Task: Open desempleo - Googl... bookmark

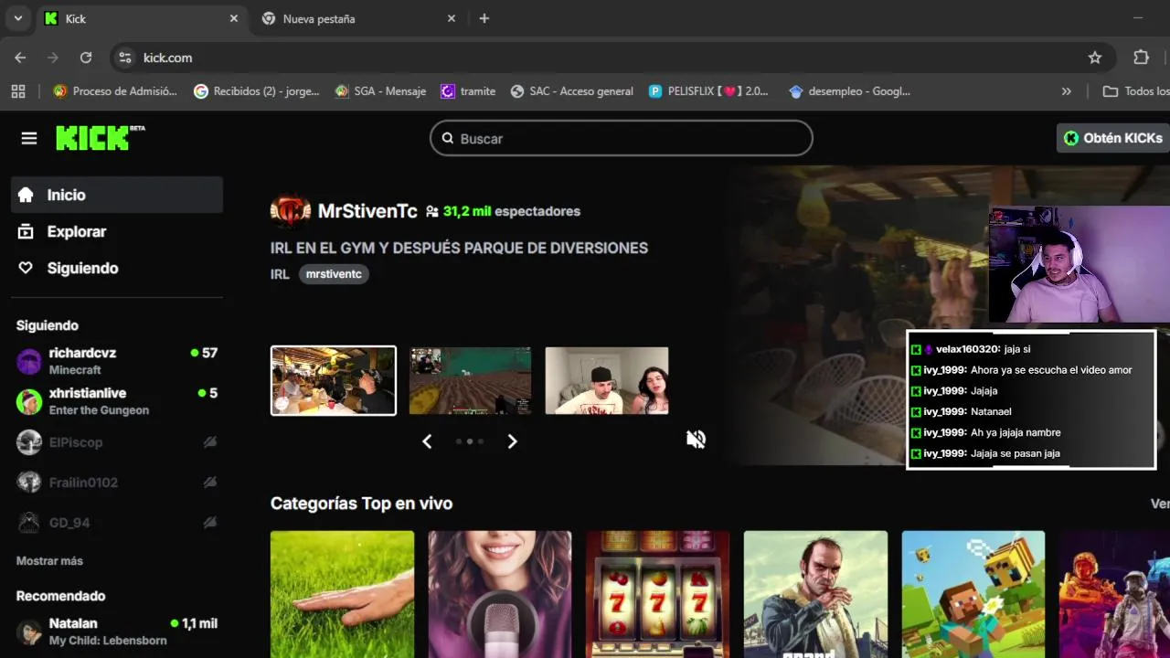Action: [849, 91]
